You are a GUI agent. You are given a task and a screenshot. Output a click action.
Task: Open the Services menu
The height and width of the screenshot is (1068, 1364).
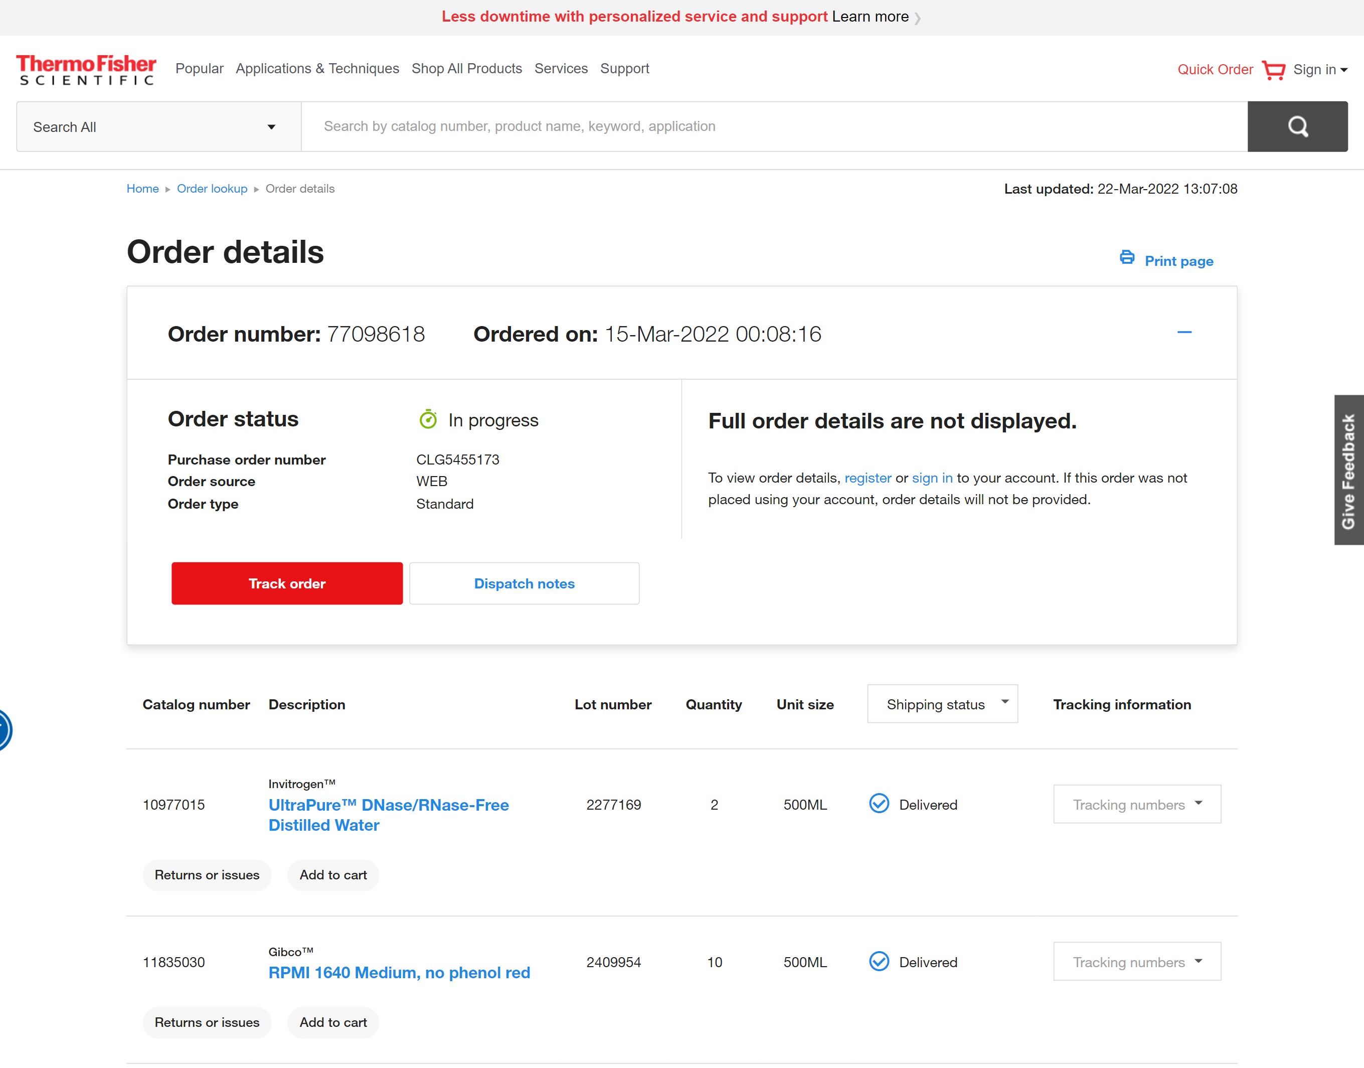pos(561,69)
